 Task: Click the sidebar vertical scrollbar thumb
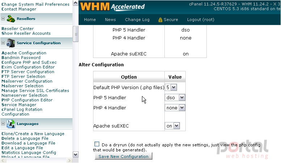[76, 34]
